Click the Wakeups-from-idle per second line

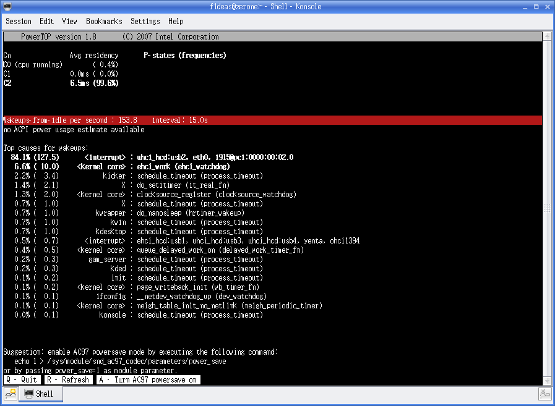click(x=272, y=121)
